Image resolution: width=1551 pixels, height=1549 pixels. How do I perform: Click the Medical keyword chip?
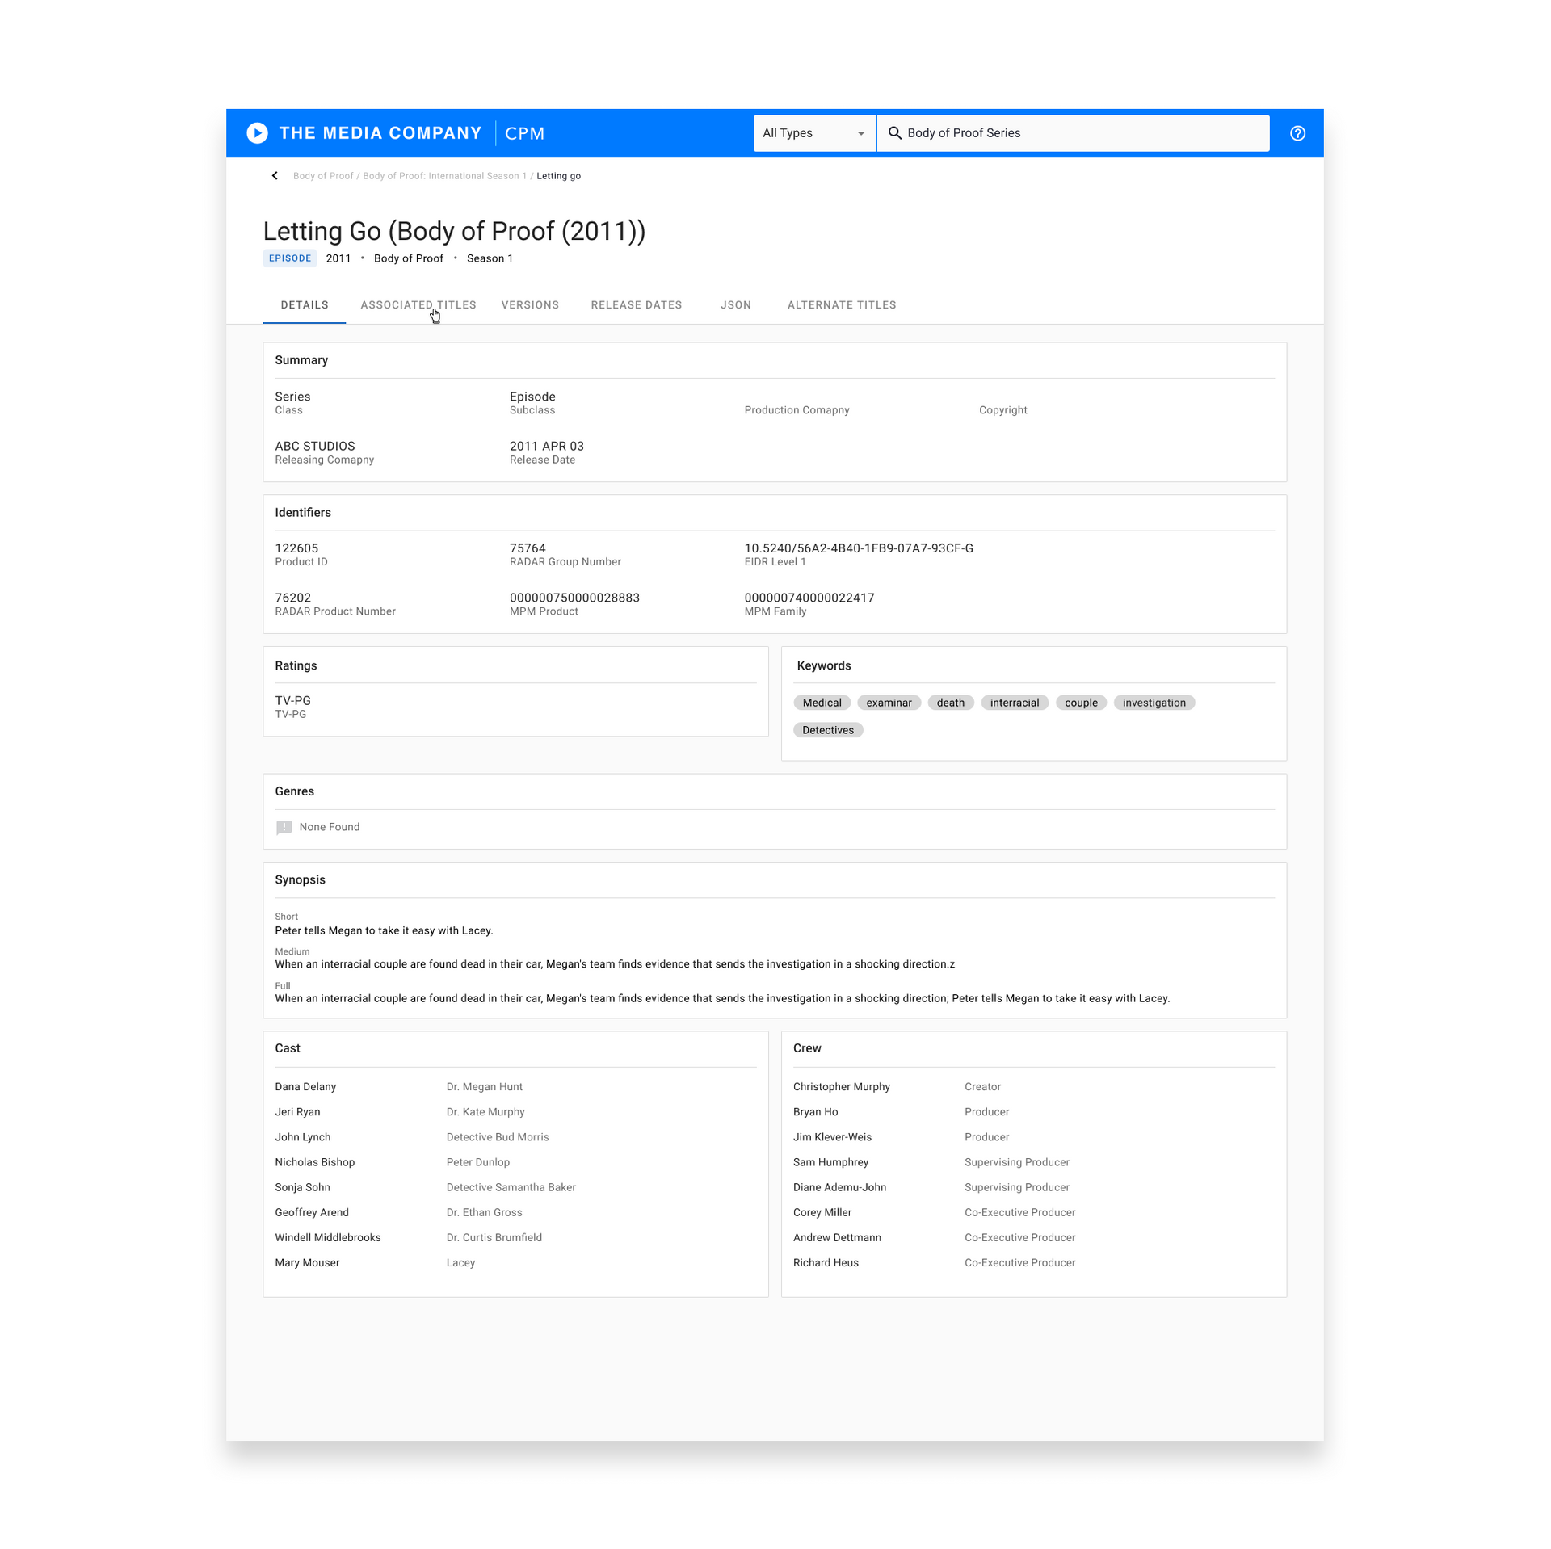click(822, 703)
